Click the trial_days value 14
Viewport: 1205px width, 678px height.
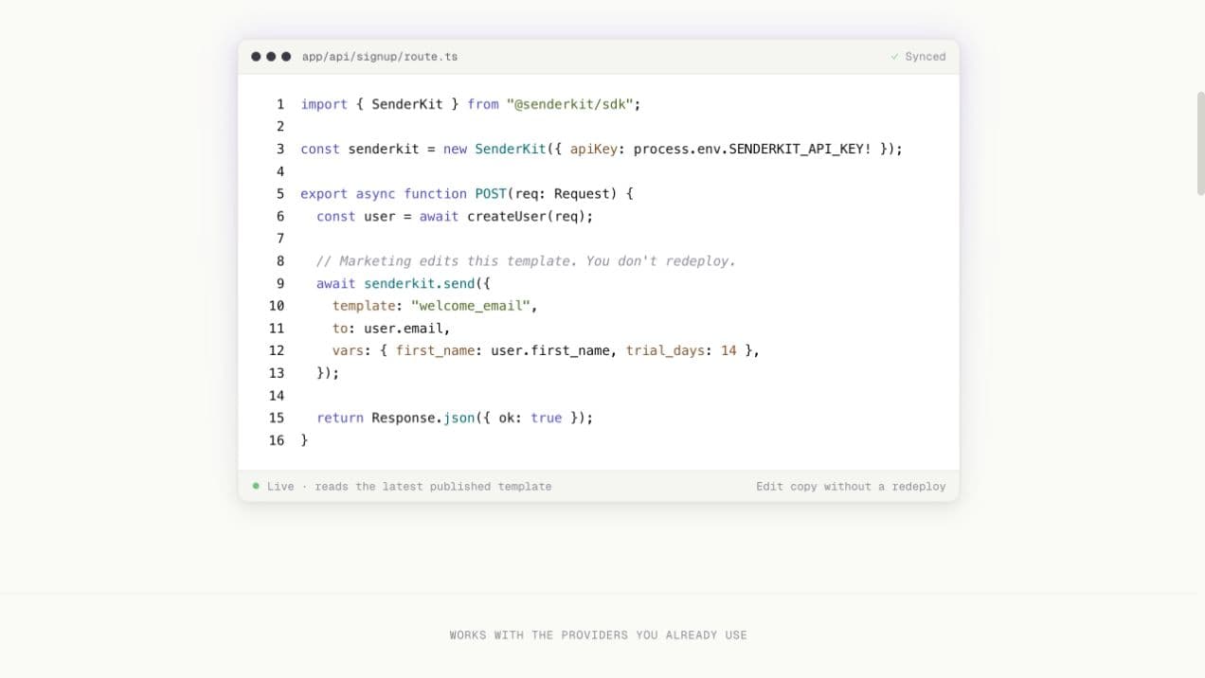coord(728,350)
